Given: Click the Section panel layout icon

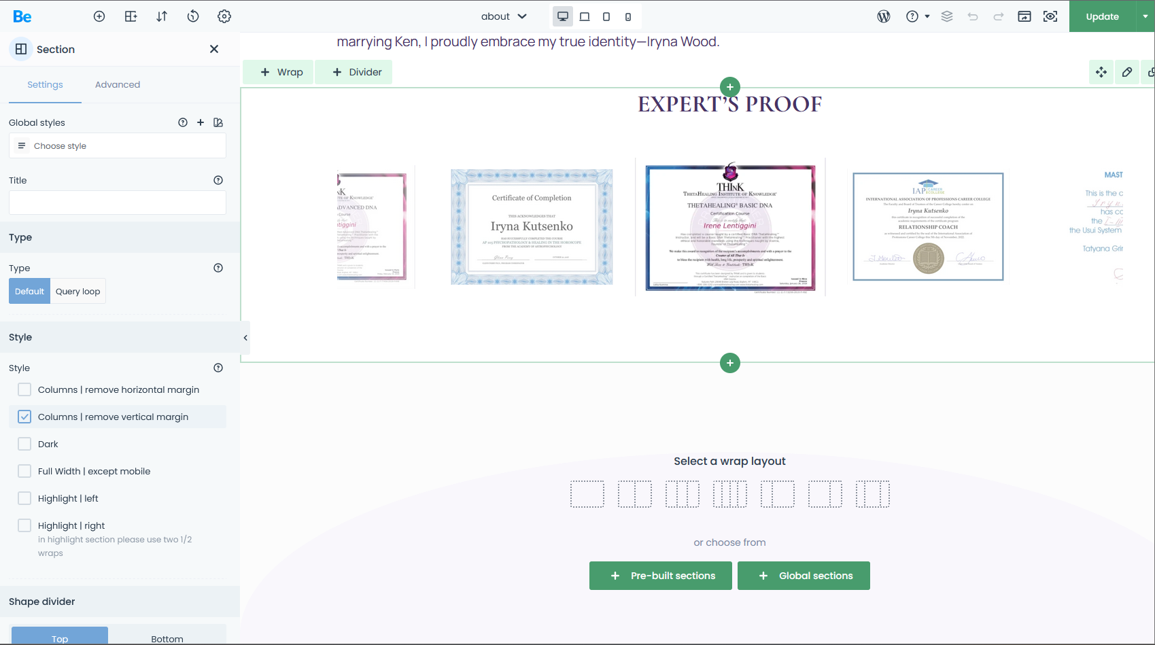Looking at the screenshot, I should [21, 49].
